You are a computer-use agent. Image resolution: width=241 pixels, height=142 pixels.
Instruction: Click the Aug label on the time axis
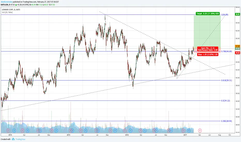(x=220, y=135)
